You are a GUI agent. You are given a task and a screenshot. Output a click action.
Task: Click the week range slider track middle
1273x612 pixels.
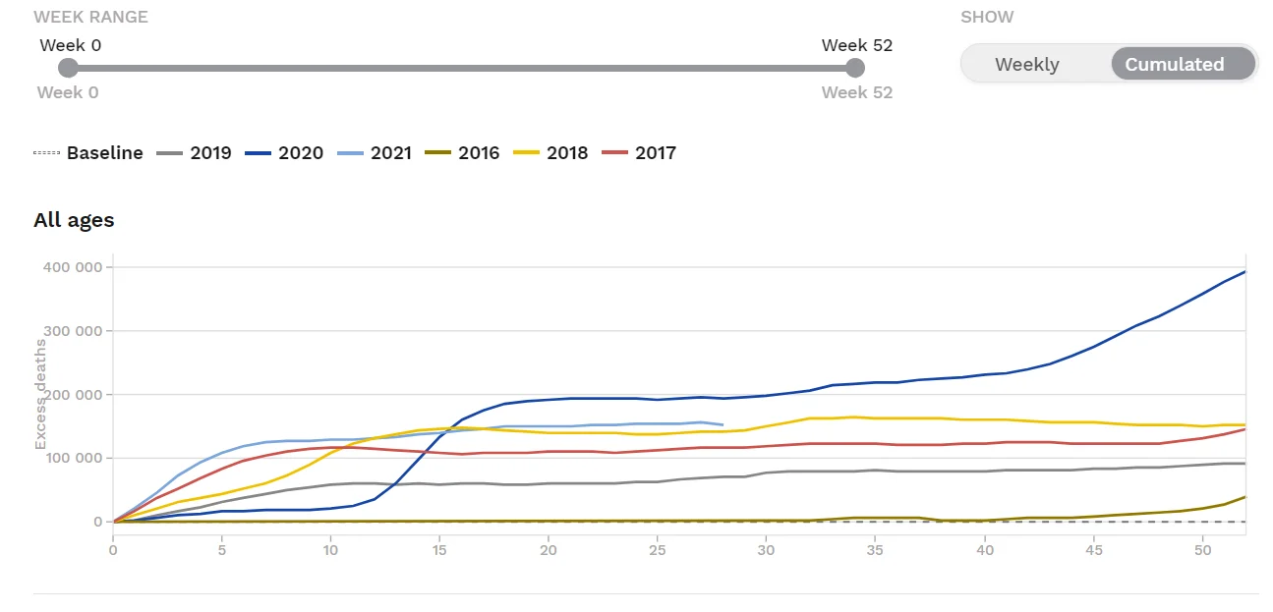click(x=462, y=68)
